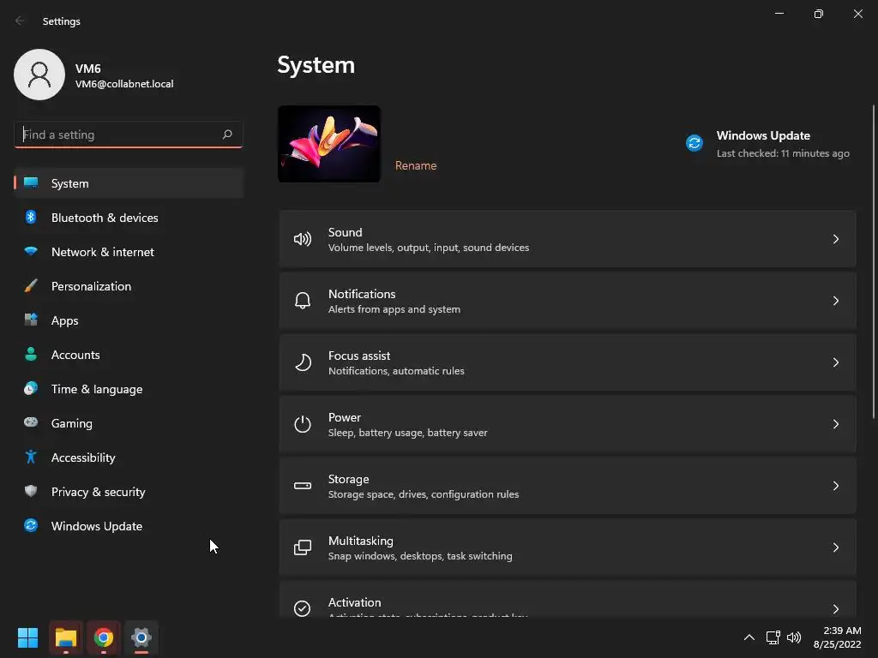Click the Focus assist moon icon

[303, 362]
